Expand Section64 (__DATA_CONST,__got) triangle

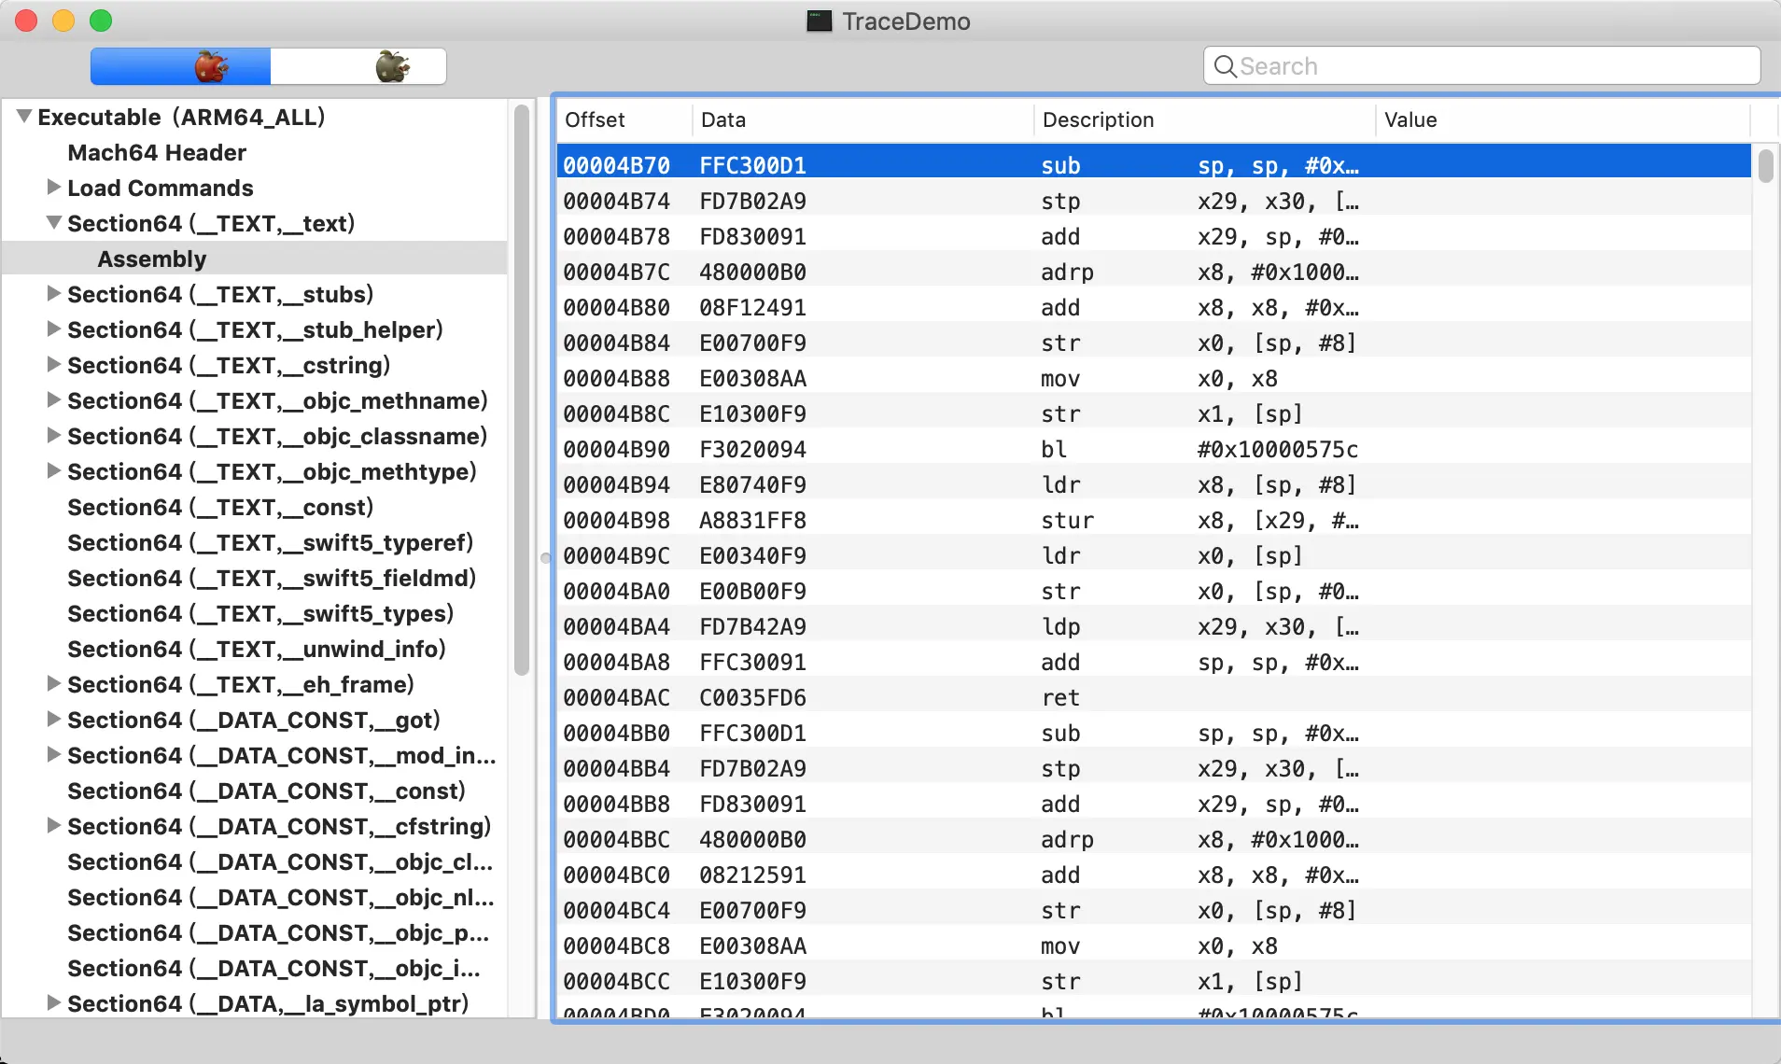(x=54, y=719)
